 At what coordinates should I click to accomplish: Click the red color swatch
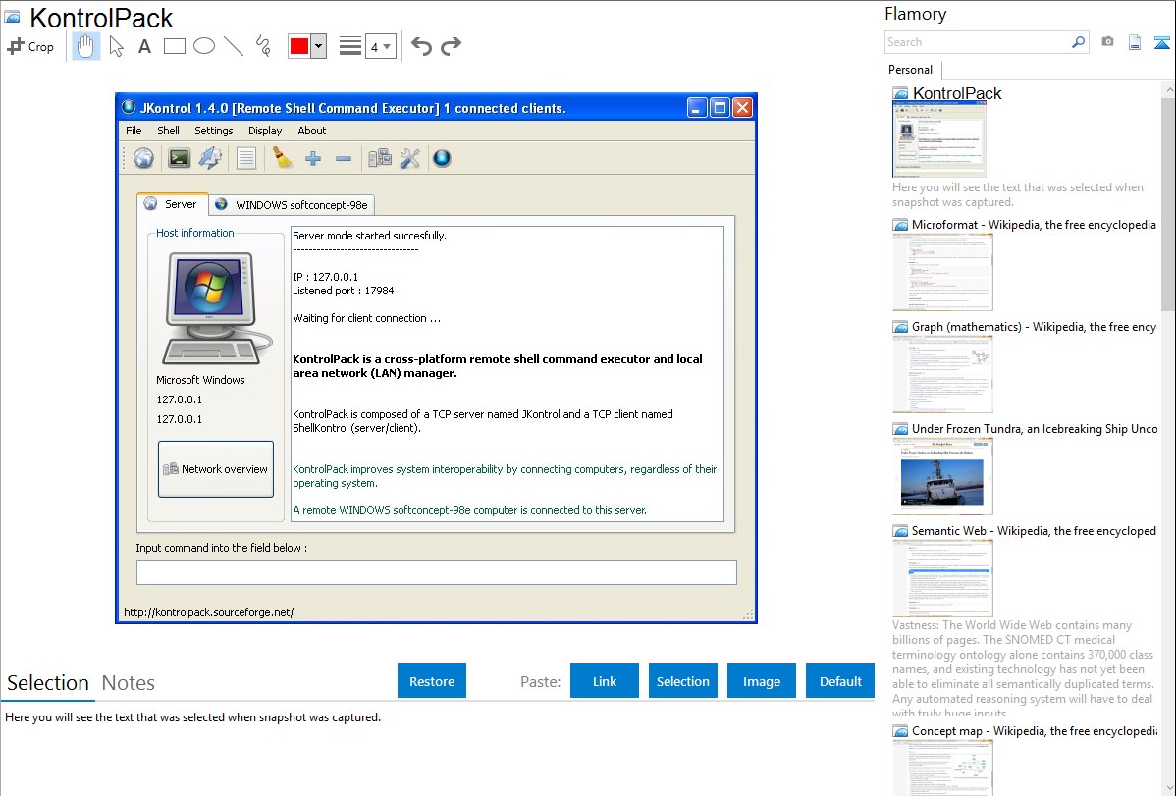click(x=299, y=46)
